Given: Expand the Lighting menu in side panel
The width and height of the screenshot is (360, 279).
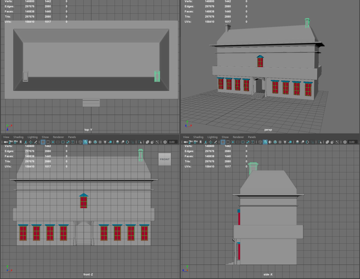Looking at the screenshot, I should click(212, 137).
